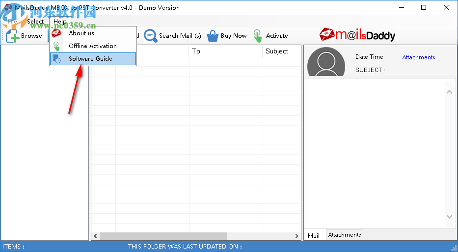Click the Attachments link in preview header
The image size is (458, 252).
click(419, 57)
